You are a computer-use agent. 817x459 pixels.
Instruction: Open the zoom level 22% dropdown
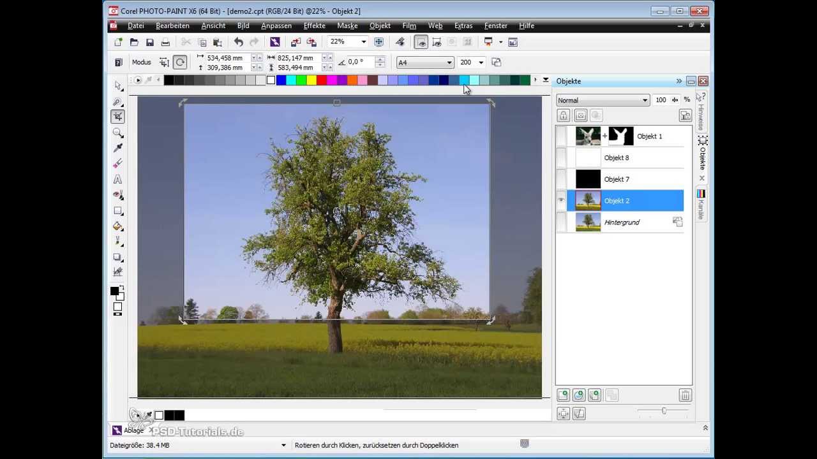point(364,42)
